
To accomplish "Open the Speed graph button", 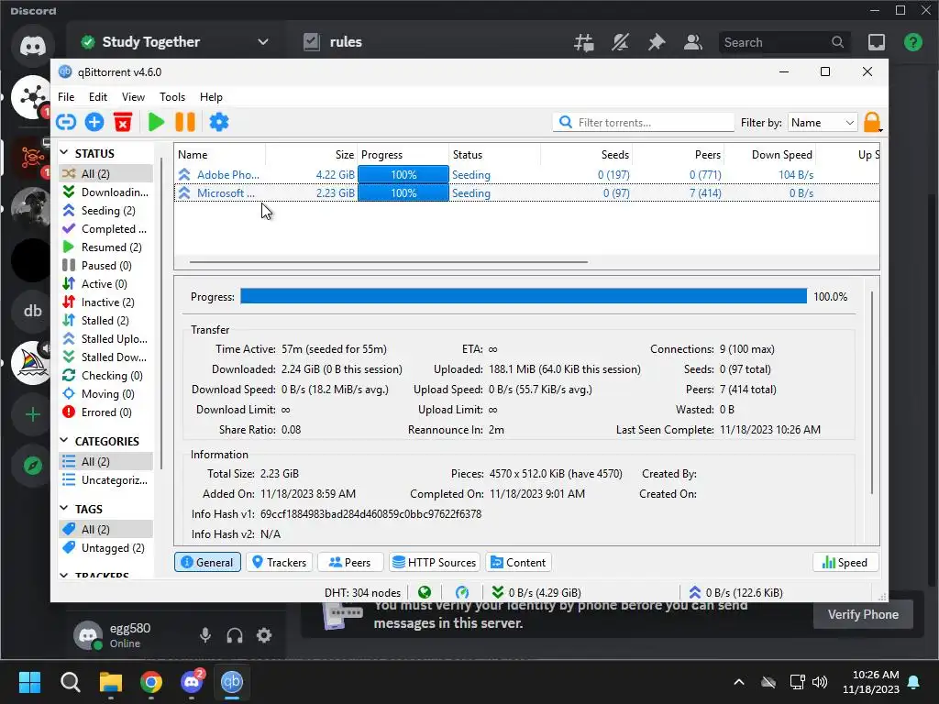I will point(845,562).
